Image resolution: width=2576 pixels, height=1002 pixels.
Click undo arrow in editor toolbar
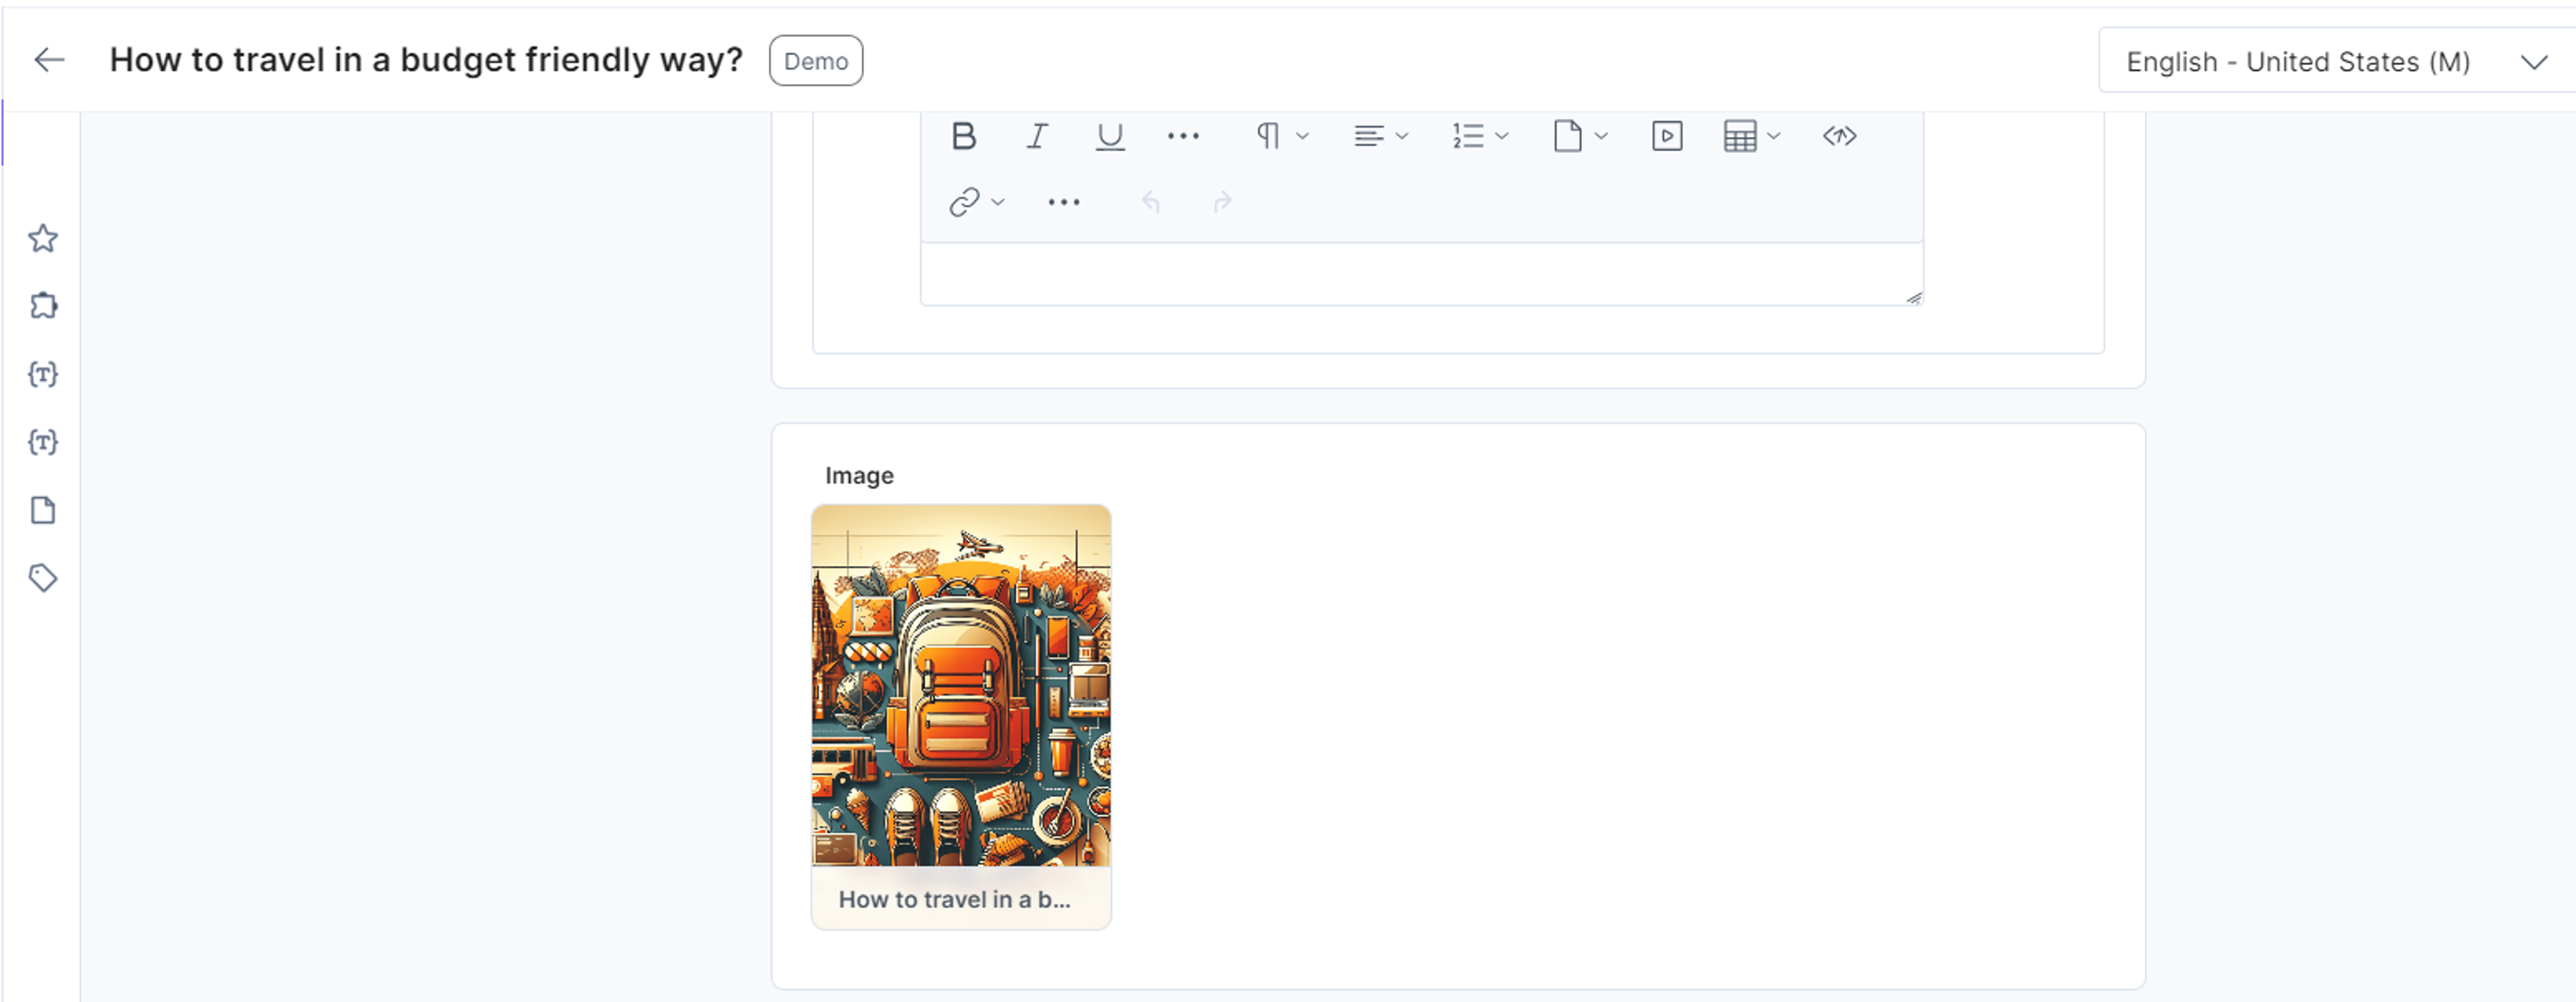coord(1151,202)
